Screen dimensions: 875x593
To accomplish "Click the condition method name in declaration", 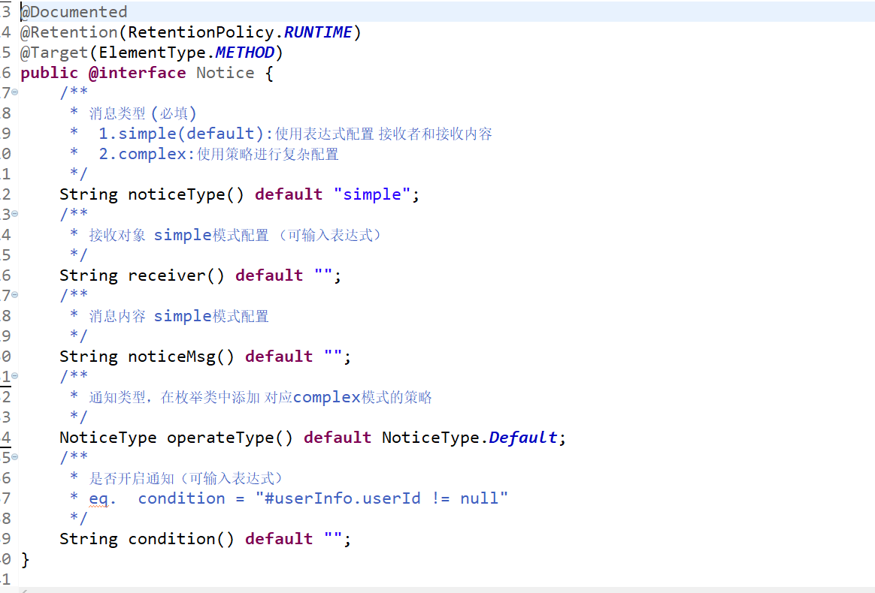I will [x=171, y=539].
